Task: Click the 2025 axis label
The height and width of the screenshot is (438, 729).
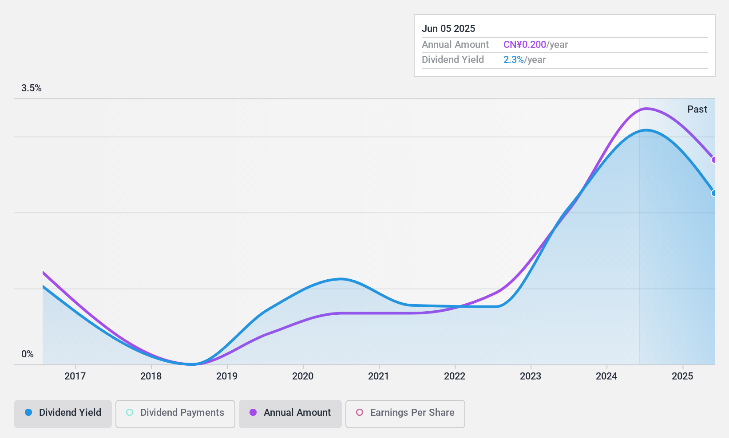Action: coord(682,376)
